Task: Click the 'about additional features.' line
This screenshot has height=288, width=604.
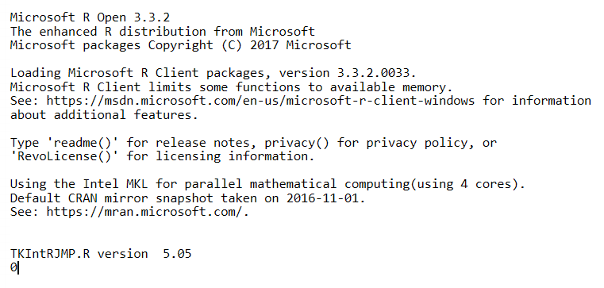Action: click(104, 115)
